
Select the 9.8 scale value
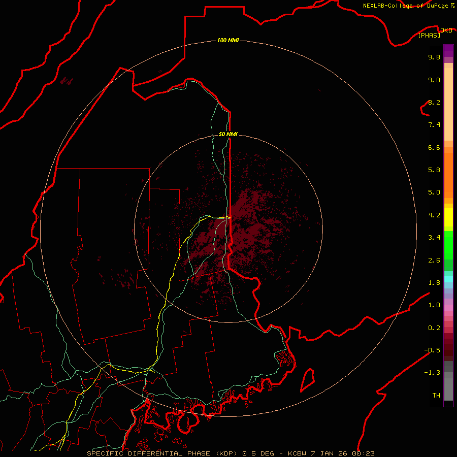point(434,57)
